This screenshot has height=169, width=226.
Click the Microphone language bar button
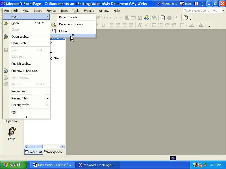(167, 4)
